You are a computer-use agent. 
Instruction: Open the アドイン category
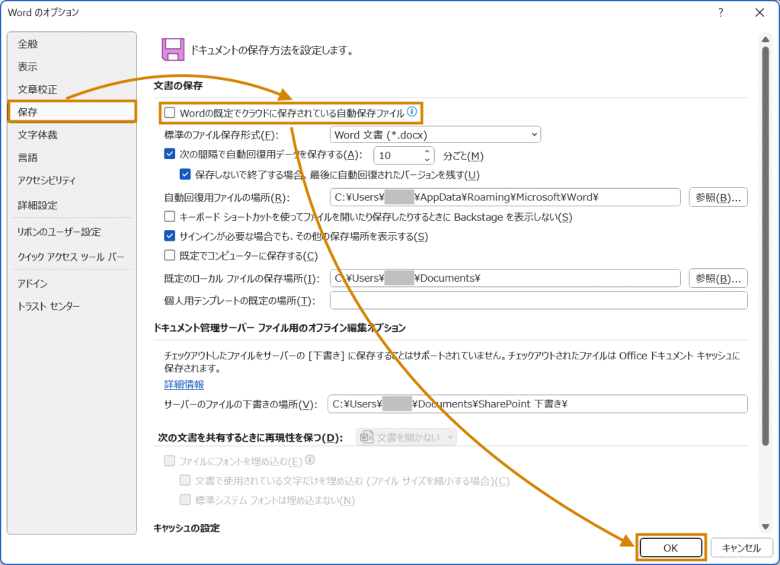tap(72, 283)
